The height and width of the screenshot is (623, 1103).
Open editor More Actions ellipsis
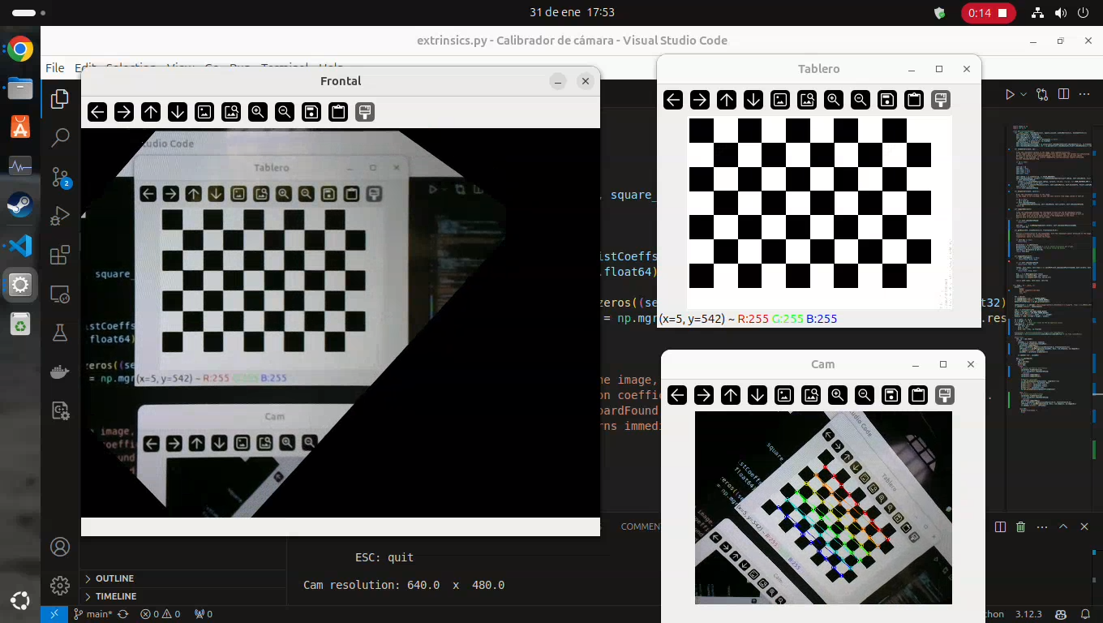(x=1086, y=95)
